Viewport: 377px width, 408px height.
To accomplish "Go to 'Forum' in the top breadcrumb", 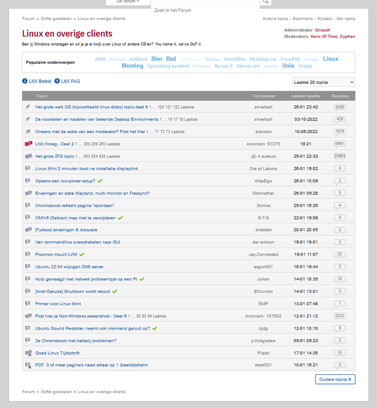I will (29, 19).
